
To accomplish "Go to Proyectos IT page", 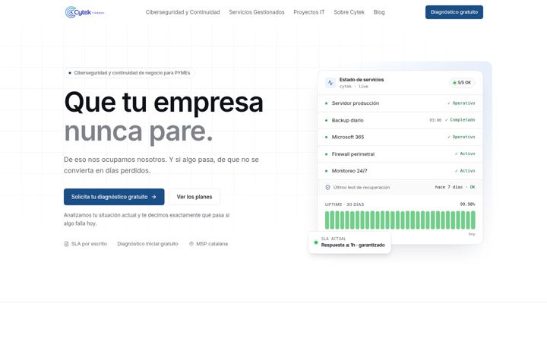I will click(x=308, y=12).
